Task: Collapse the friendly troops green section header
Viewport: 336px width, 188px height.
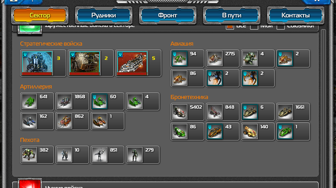Action: pyautogui.click(x=30, y=29)
